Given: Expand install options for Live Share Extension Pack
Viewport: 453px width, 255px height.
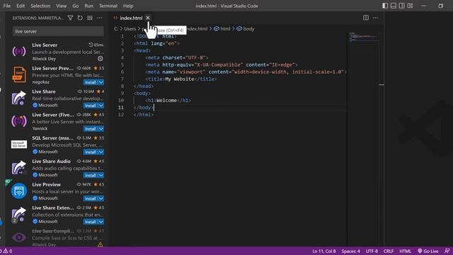Looking at the screenshot, I should [101, 222].
